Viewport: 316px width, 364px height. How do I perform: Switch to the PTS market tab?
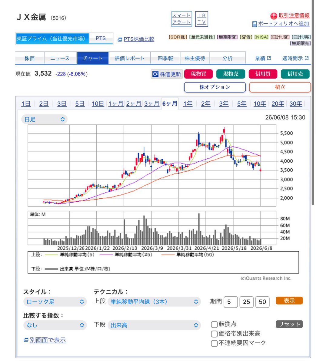(101, 39)
